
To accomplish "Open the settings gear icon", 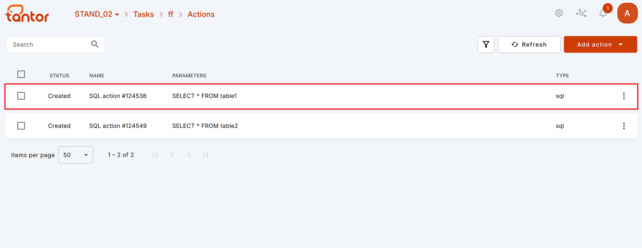I will click(559, 13).
